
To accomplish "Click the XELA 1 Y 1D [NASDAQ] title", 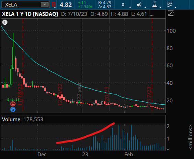I will pos(30,14).
